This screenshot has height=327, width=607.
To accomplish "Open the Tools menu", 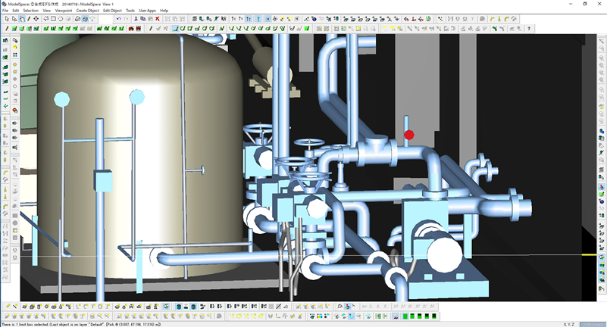I will pos(130,11).
